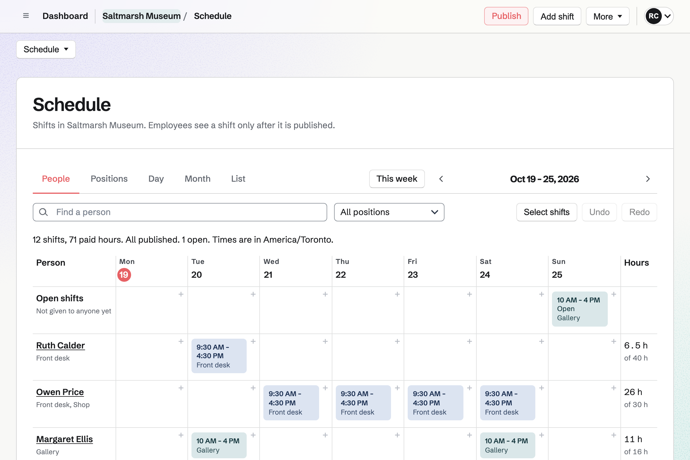Switch to the People tab
Image resolution: width=690 pixels, height=460 pixels.
(x=56, y=179)
